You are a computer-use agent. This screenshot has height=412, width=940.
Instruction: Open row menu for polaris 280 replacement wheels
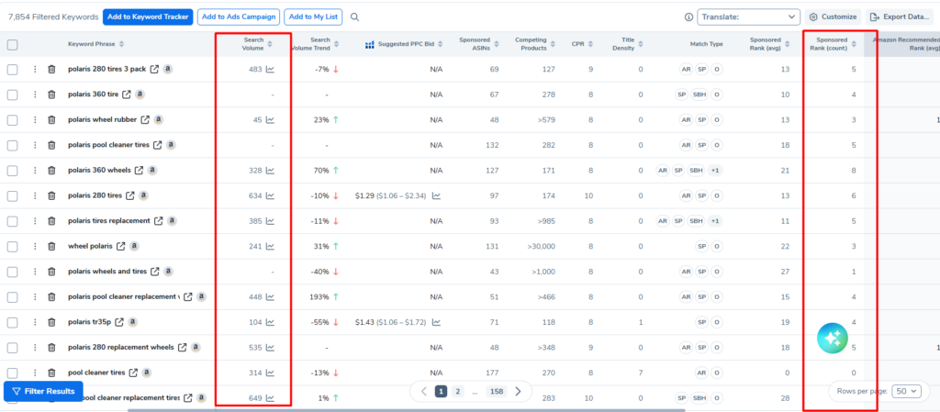coord(35,348)
